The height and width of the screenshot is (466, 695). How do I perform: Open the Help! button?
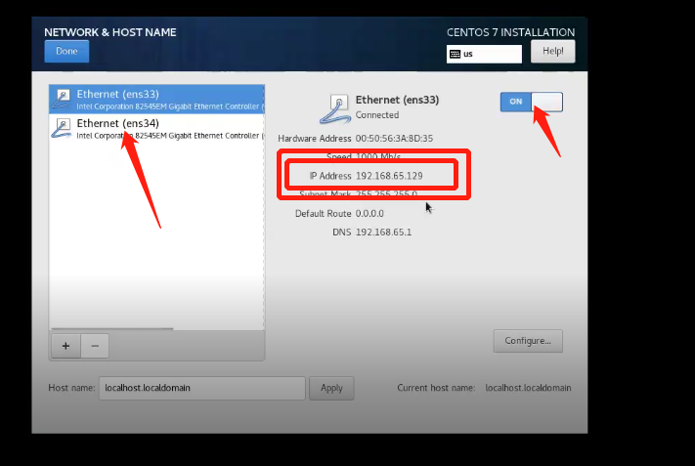(x=552, y=52)
